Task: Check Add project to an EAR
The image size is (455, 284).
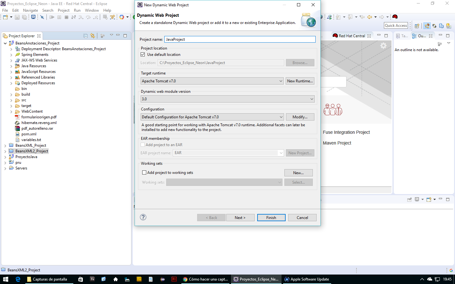Action: (x=143, y=145)
